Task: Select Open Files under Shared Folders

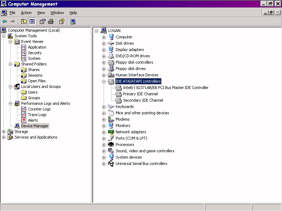Action: (x=37, y=81)
